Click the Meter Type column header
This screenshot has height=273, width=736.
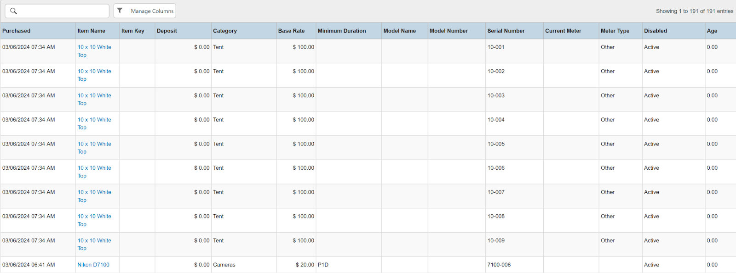pos(615,31)
